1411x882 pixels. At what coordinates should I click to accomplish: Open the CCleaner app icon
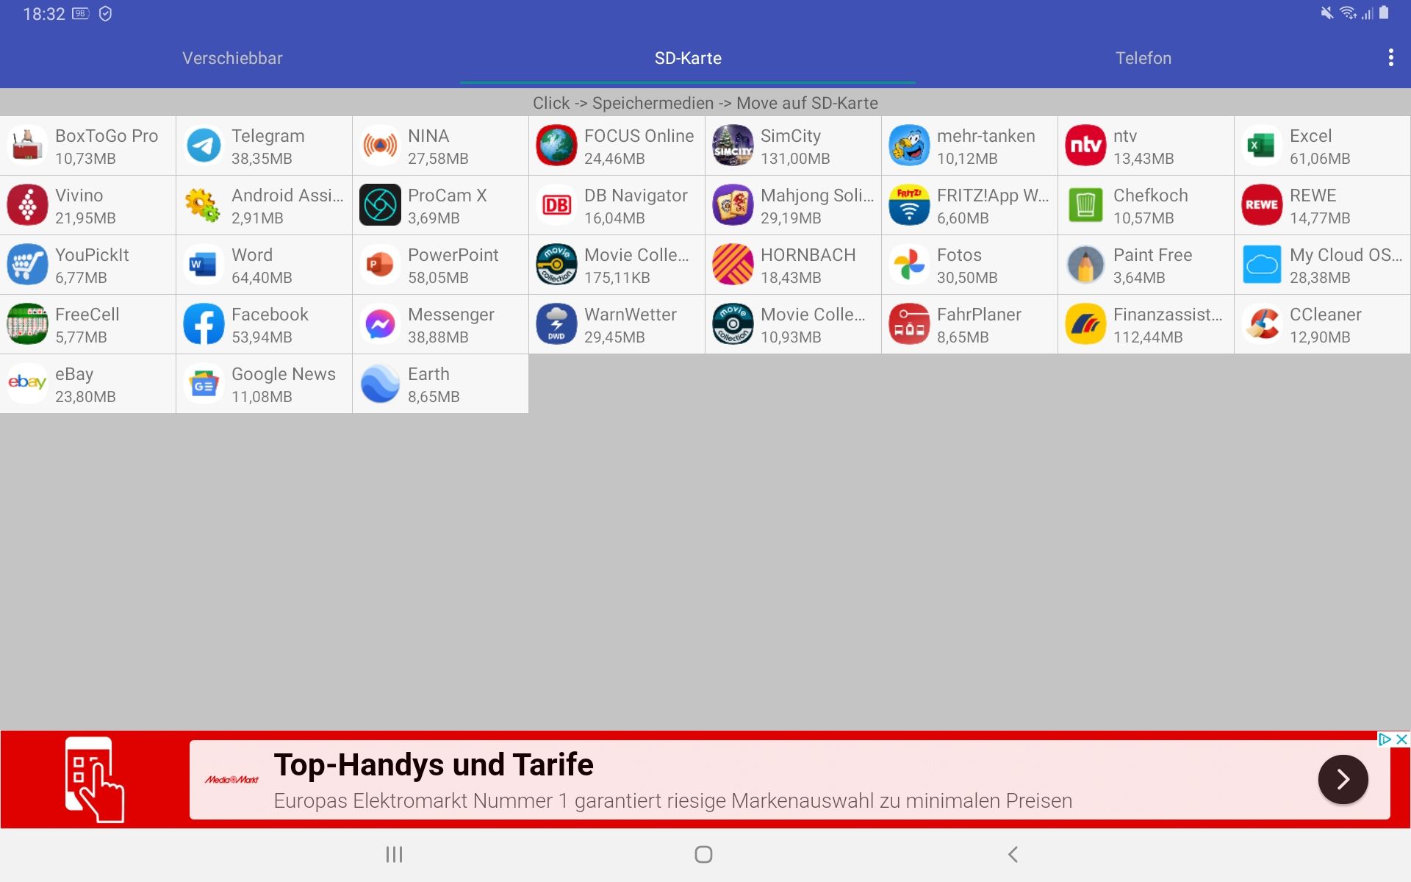coord(1262,324)
